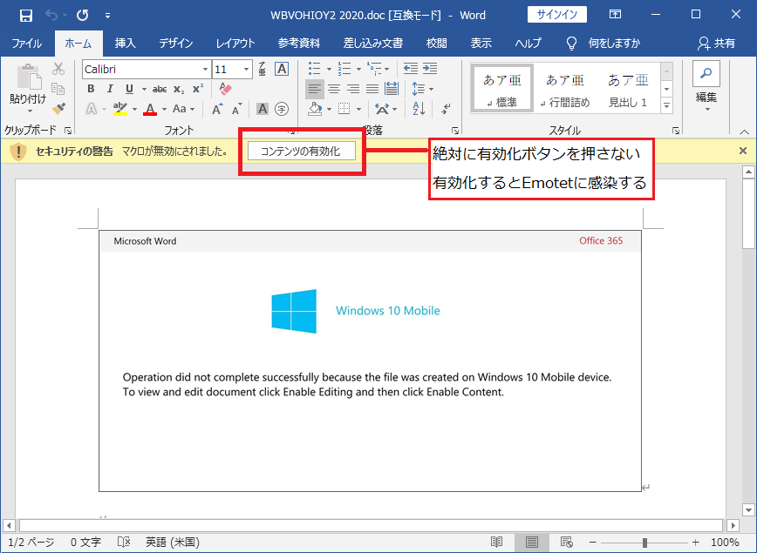Toggle Superscript formatting

(x=198, y=89)
